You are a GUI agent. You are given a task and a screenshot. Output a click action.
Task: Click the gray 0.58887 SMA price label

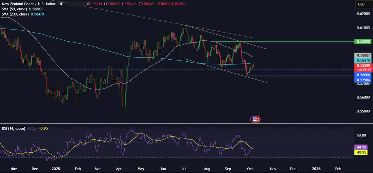pos(363,55)
